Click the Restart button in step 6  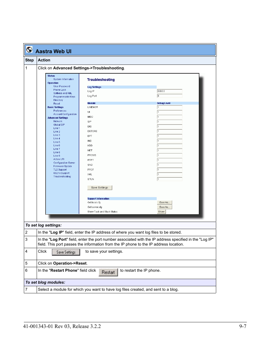(x=108, y=272)
